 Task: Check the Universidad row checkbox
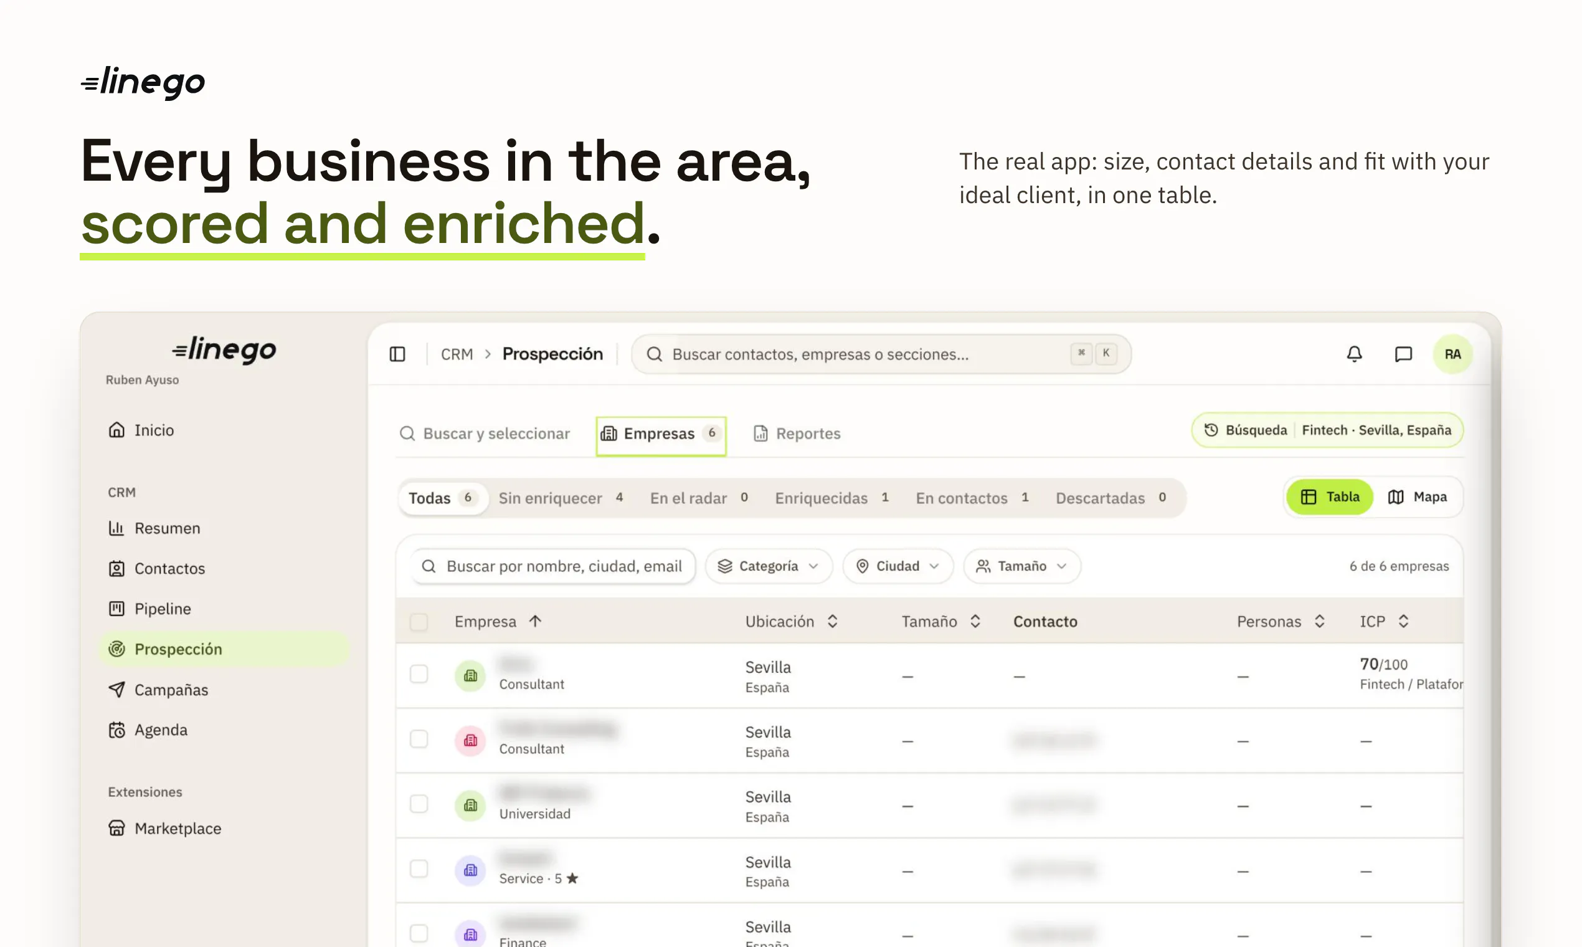pyautogui.click(x=419, y=804)
